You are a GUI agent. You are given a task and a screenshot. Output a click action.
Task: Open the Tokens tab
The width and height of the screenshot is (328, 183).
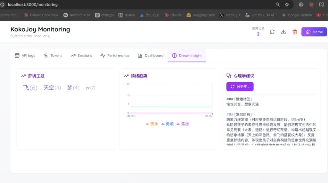[53, 56]
